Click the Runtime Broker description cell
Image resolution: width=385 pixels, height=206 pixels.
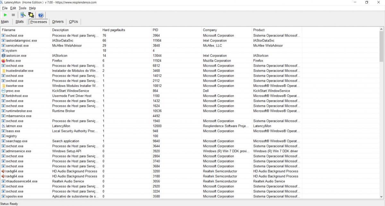click(64, 111)
